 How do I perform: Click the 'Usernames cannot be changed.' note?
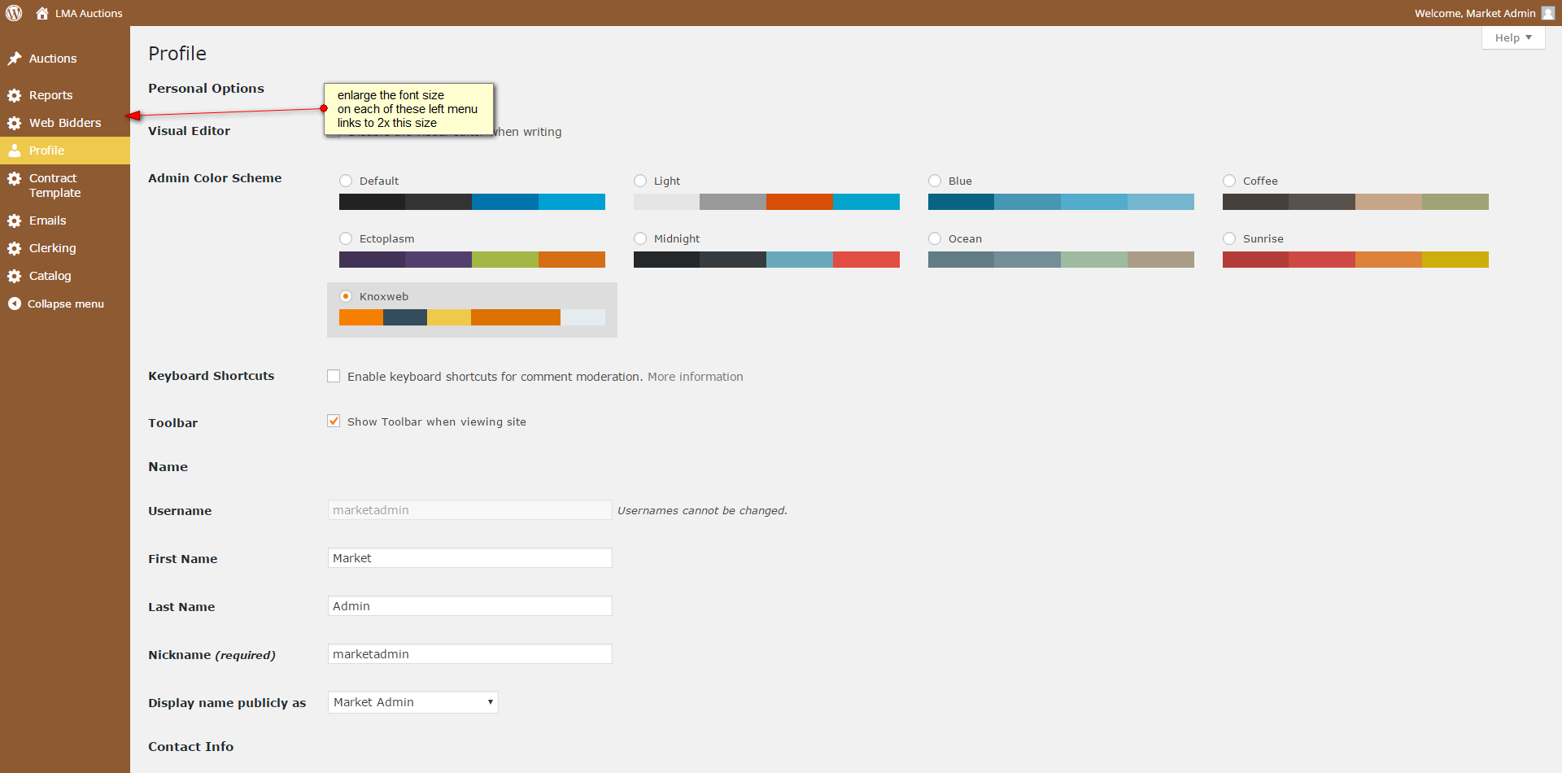point(702,511)
